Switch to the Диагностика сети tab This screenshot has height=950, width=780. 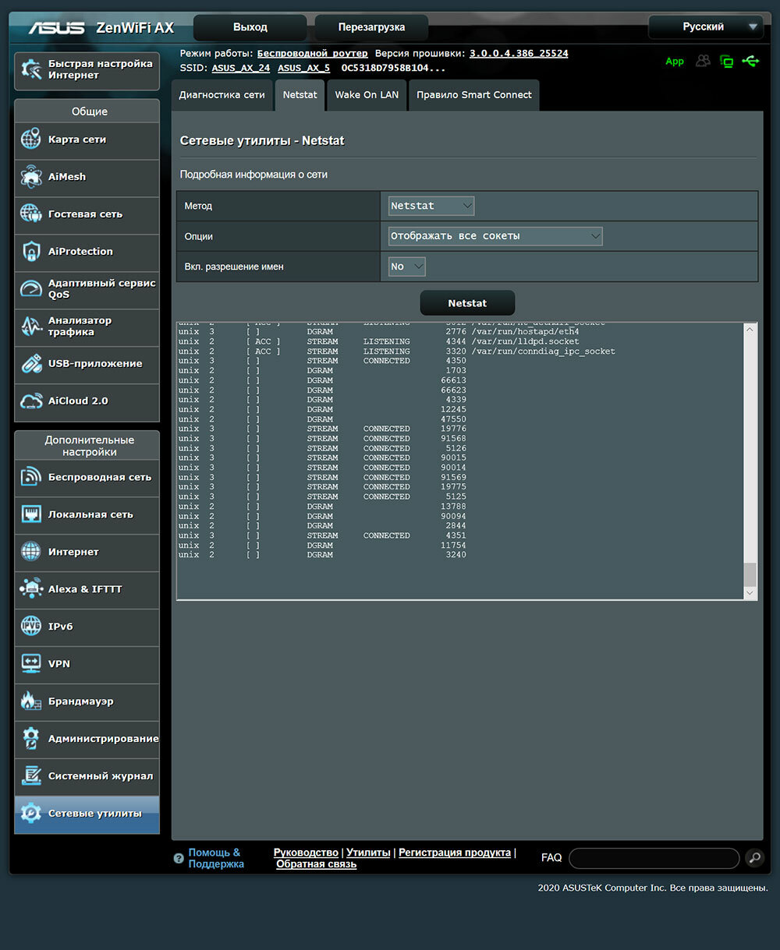coord(222,95)
